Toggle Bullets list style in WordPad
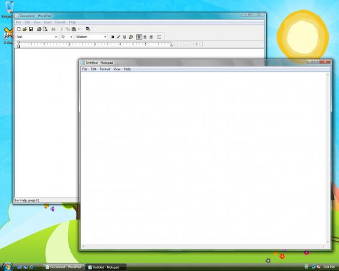This screenshot has height=271, width=339. pos(160,37)
